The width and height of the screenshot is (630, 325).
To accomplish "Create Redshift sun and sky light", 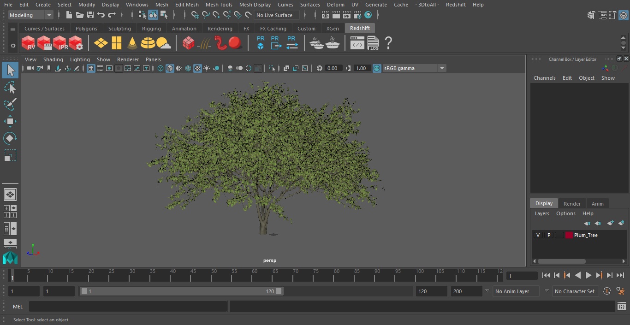I will pyautogui.click(x=164, y=43).
